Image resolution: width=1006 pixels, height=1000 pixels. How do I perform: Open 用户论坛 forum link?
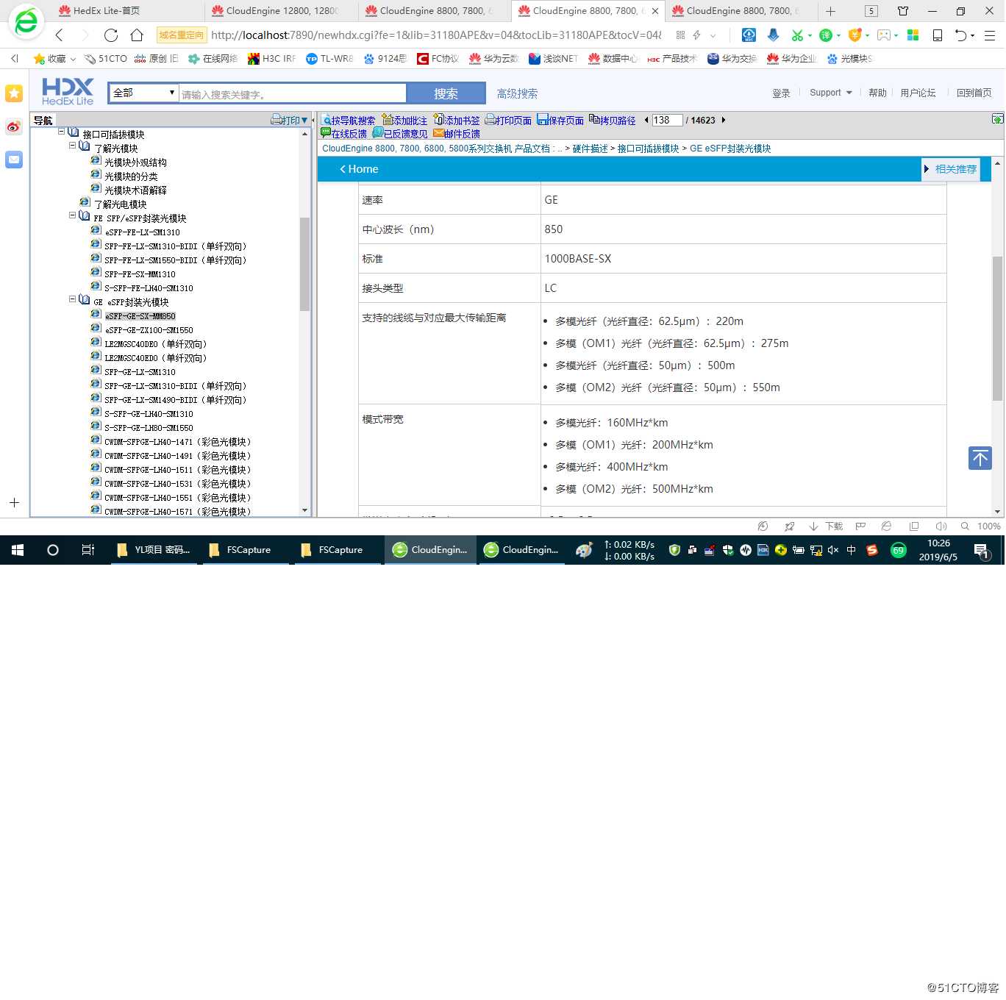click(918, 93)
